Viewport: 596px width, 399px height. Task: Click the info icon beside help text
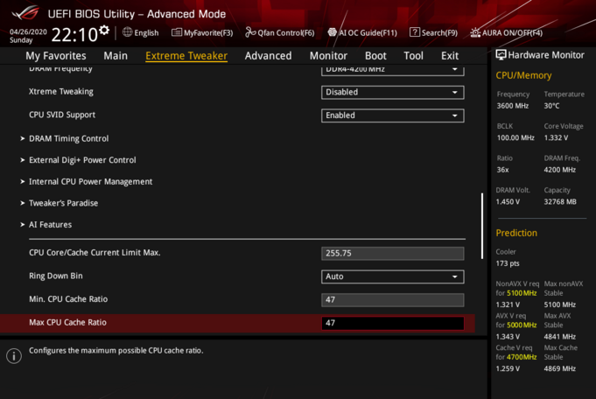(x=14, y=356)
